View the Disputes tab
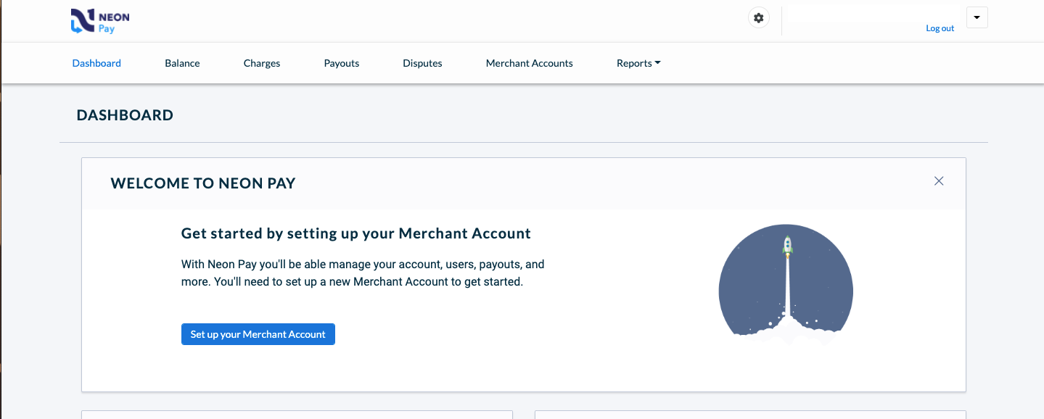The width and height of the screenshot is (1044, 419). pyautogui.click(x=422, y=63)
